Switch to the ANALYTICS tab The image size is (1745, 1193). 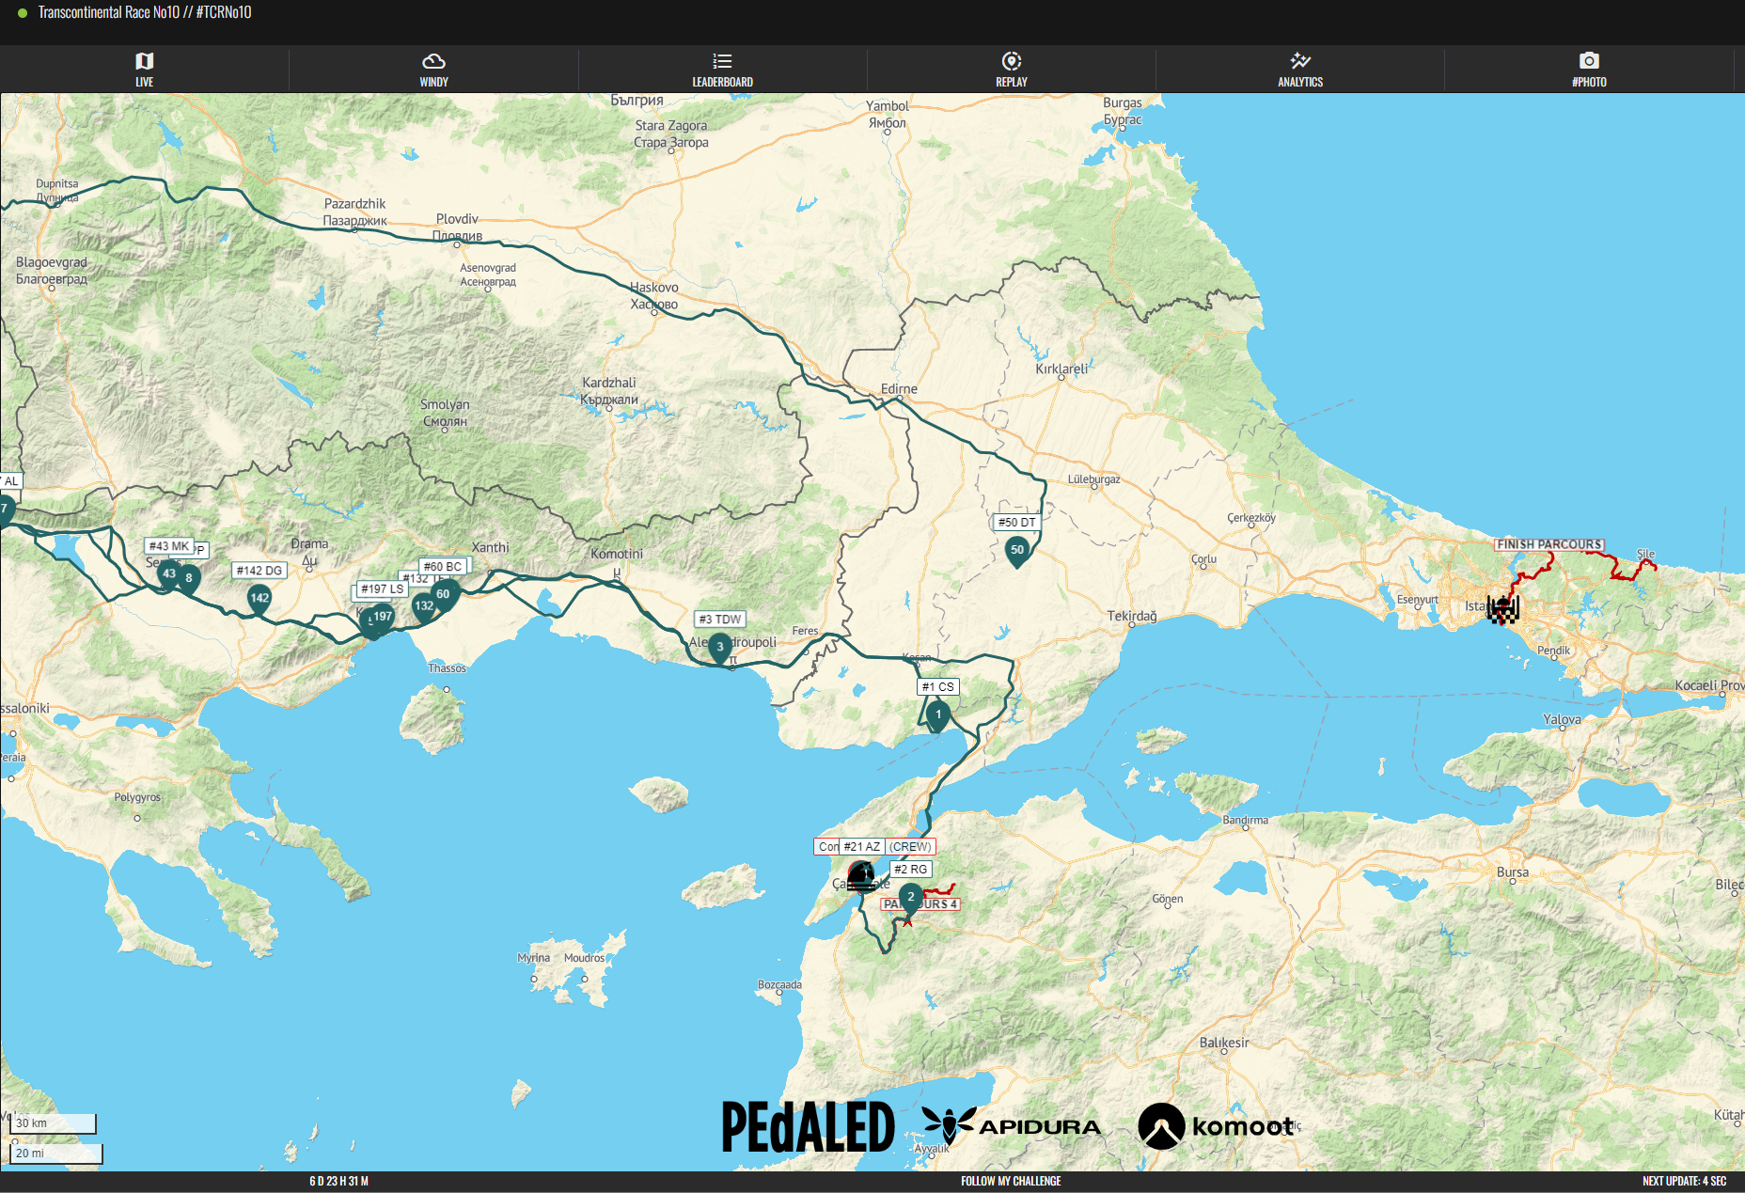(1300, 70)
